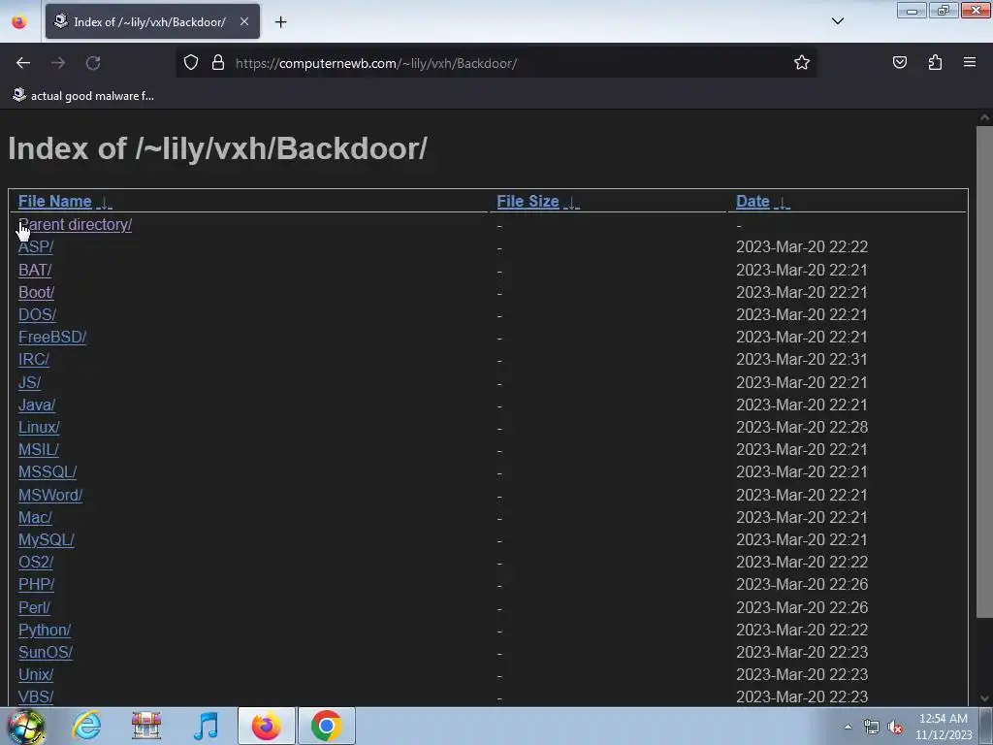Click the scrollbar down arrow
993x745 pixels.
point(984,698)
